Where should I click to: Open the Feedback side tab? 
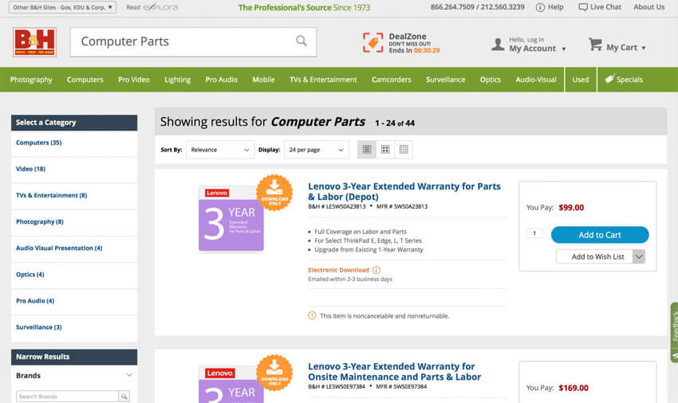click(x=674, y=332)
